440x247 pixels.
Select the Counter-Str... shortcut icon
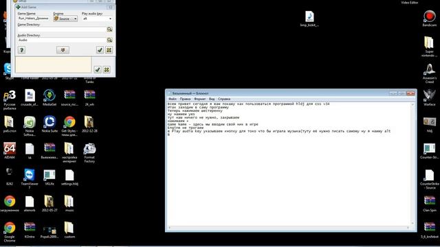click(x=429, y=151)
